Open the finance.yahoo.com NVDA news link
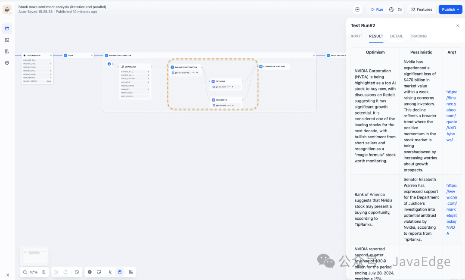Screen dimensions: 465x280 (x=452, y=116)
